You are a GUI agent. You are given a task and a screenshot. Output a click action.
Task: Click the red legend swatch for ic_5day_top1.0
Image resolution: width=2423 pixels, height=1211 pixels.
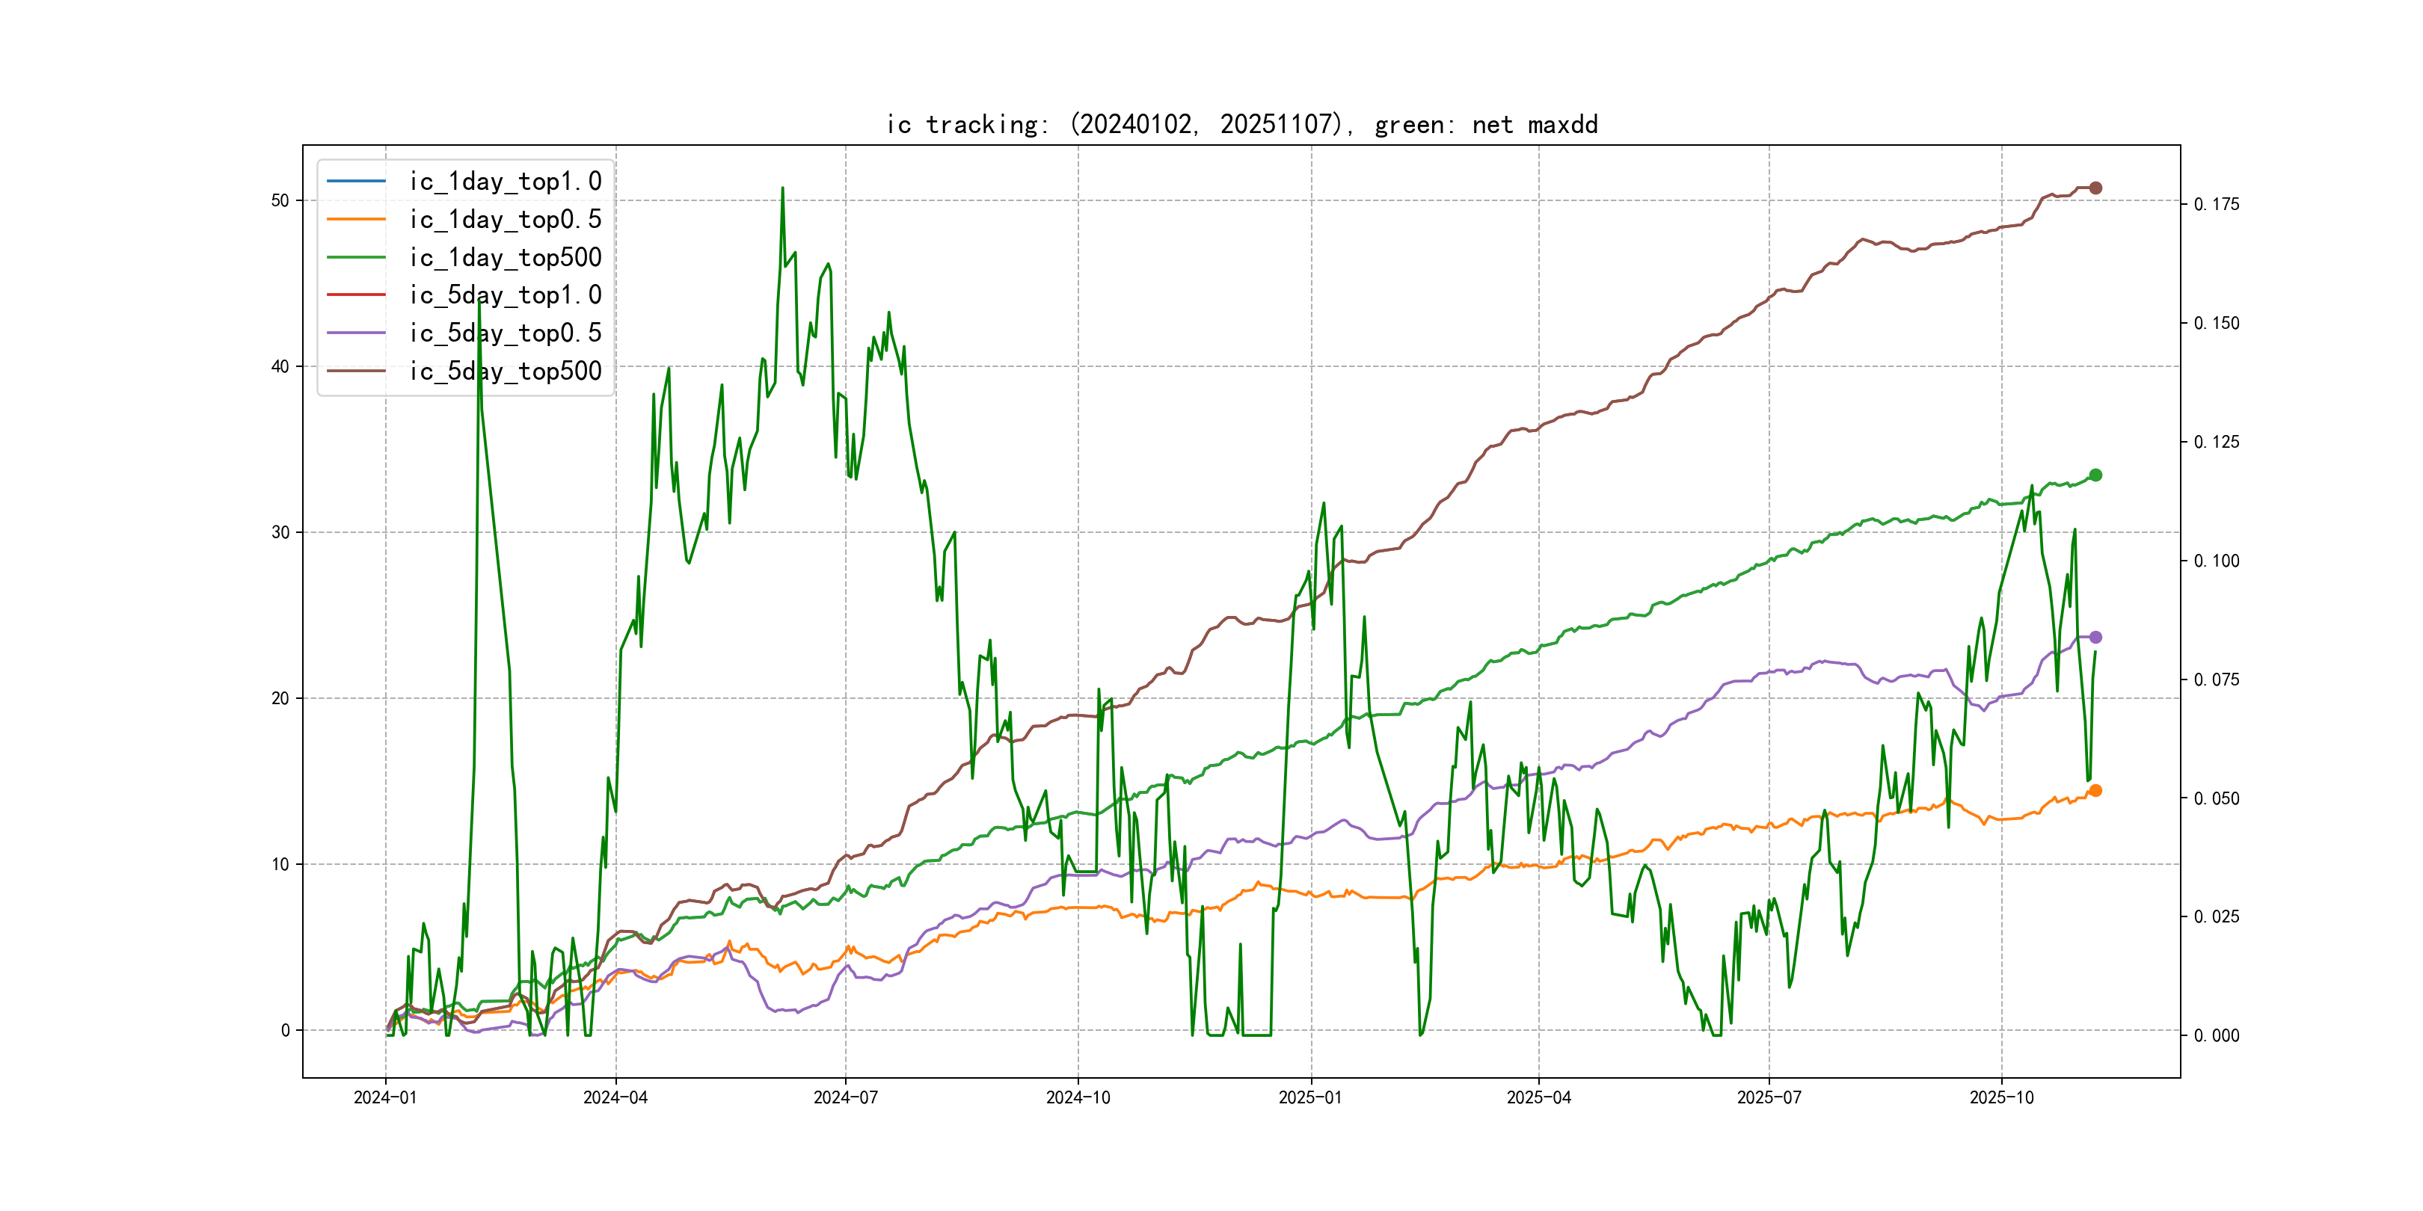[x=355, y=295]
